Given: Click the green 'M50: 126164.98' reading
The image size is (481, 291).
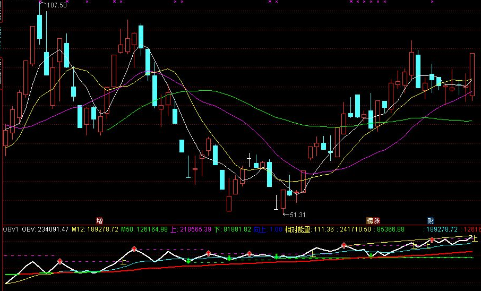Looking at the screenshot, I should pyautogui.click(x=144, y=229).
